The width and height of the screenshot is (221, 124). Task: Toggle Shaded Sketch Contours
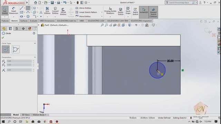[x=153, y=12]
